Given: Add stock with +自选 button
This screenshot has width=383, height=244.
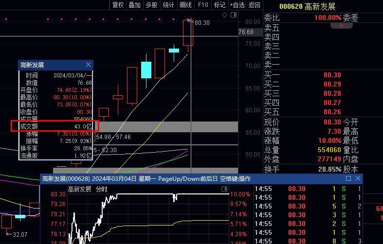Looking at the screenshot, I should coord(237,5).
